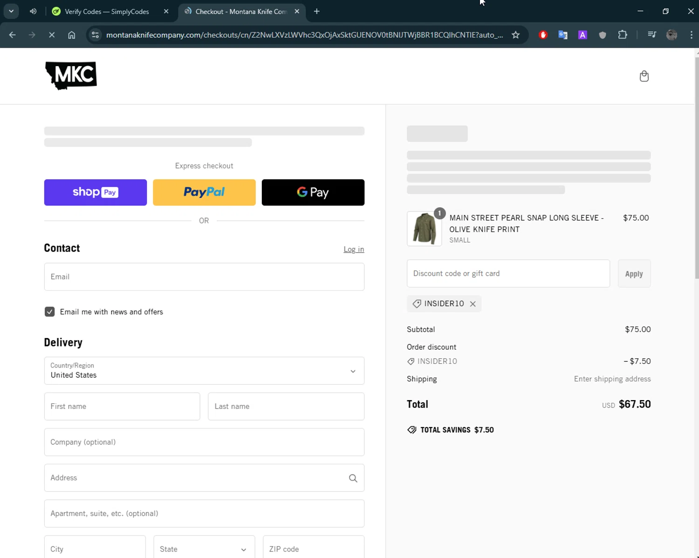Open the tab search dropdown arrow
This screenshot has height=558, width=699.
pos(11,11)
